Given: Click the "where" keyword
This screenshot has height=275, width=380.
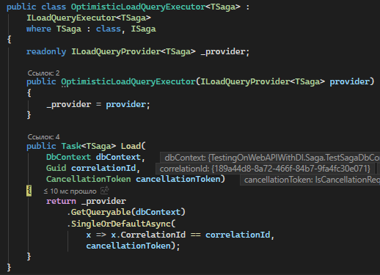Looking at the screenshot, I should click(x=39, y=29).
